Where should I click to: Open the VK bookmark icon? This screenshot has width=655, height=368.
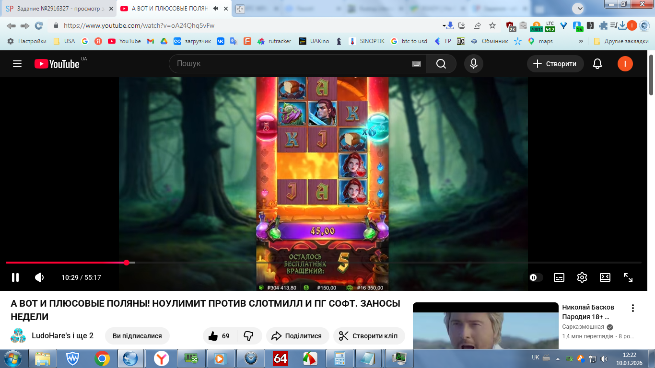click(221, 41)
